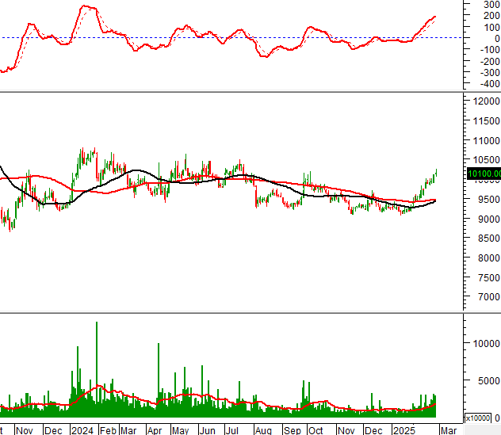Select the 11000 price level on the axis

click(x=485, y=140)
